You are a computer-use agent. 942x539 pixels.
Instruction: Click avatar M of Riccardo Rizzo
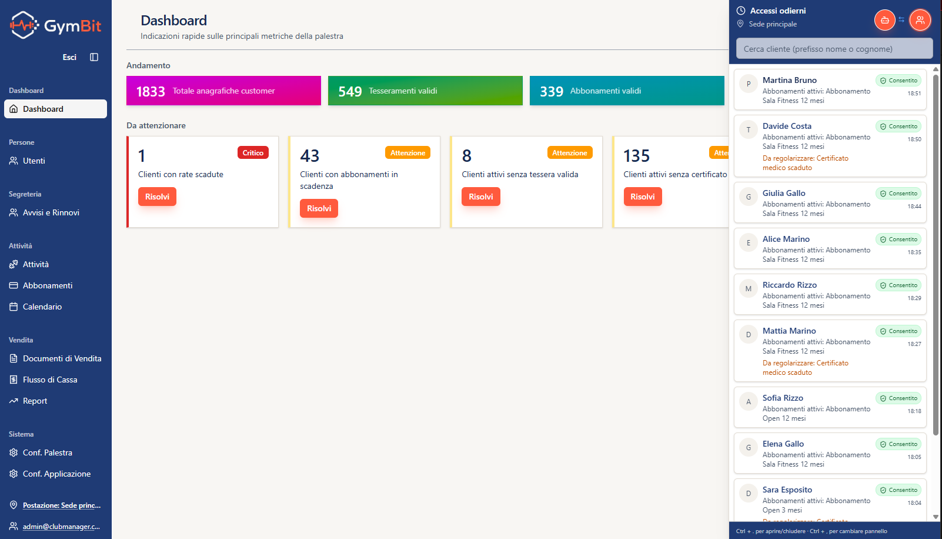tap(749, 289)
